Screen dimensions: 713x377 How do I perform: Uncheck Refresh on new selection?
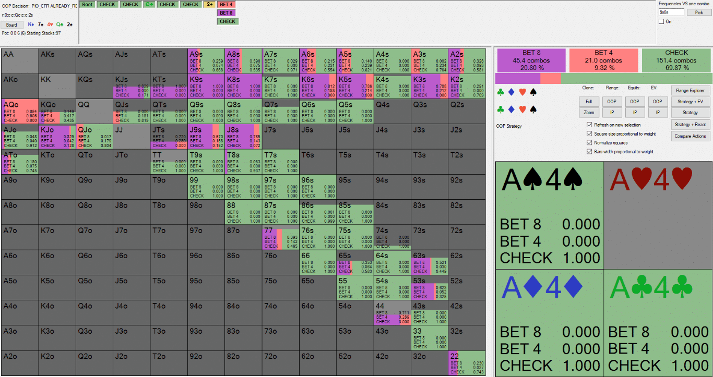coord(590,125)
